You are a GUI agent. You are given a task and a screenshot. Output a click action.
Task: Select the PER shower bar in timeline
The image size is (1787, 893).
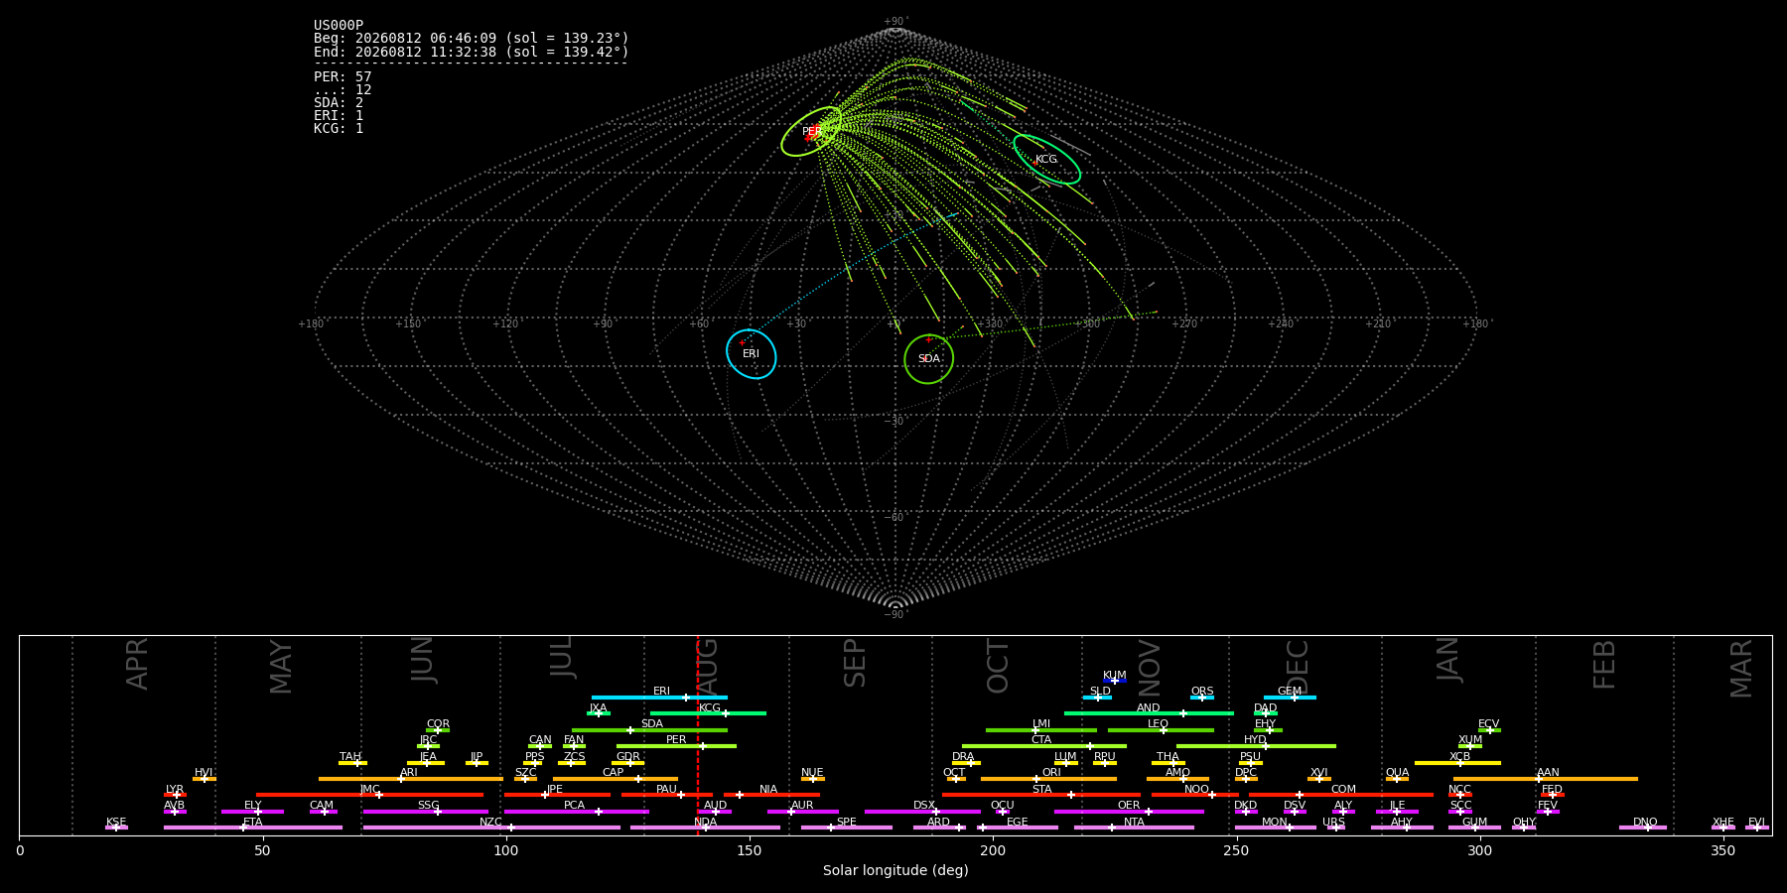pos(676,746)
